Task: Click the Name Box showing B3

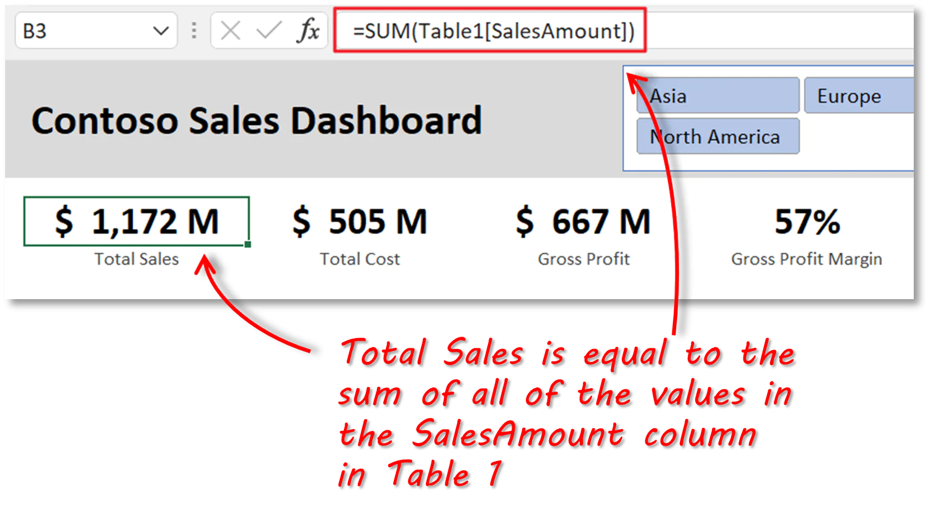Action: [x=96, y=31]
